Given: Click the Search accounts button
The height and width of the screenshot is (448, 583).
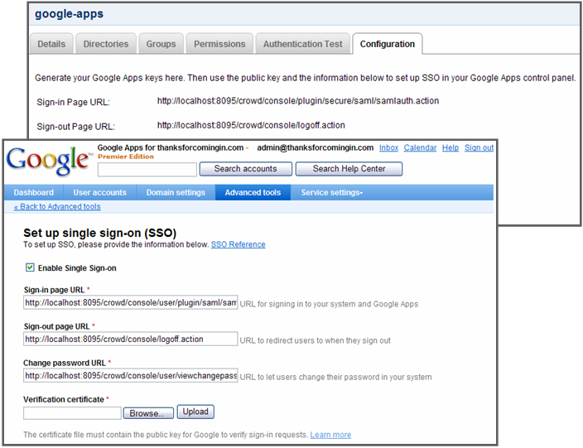Looking at the screenshot, I should tap(245, 169).
